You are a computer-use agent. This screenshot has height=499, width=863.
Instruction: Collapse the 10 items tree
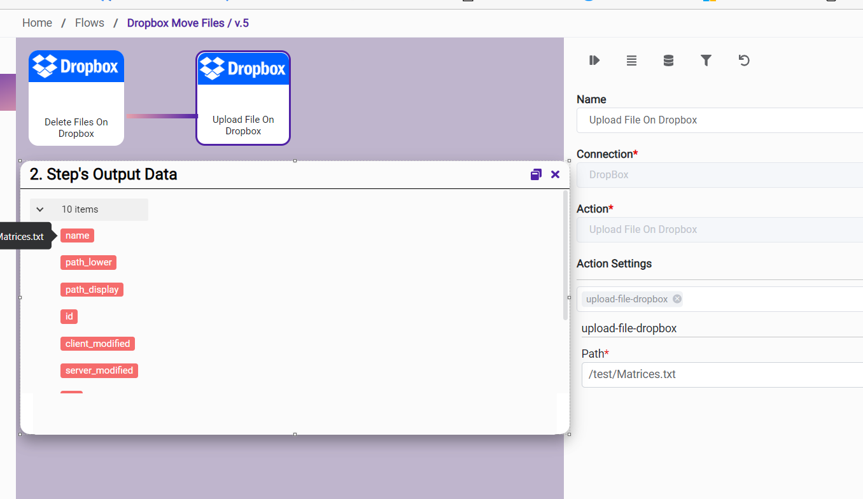coord(40,209)
